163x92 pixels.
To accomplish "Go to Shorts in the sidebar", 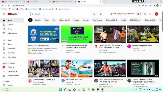I will [x=12, y=29].
